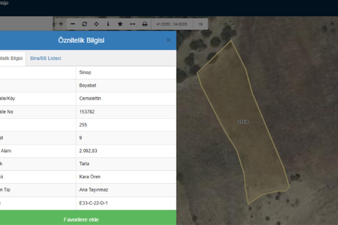Click the Tarla land type value
Viewport: 338px width, 225px height.
84,164
